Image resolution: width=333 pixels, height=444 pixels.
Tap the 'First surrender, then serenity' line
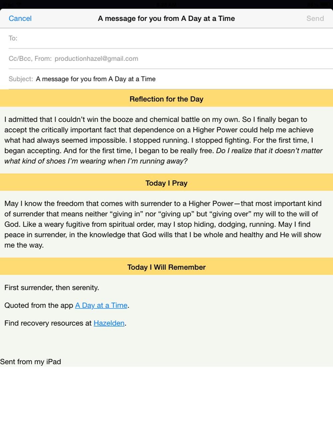coord(52,288)
